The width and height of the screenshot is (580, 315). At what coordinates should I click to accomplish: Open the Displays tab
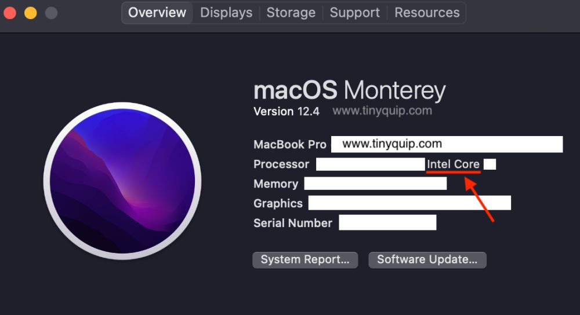click(x=226, y=13)
